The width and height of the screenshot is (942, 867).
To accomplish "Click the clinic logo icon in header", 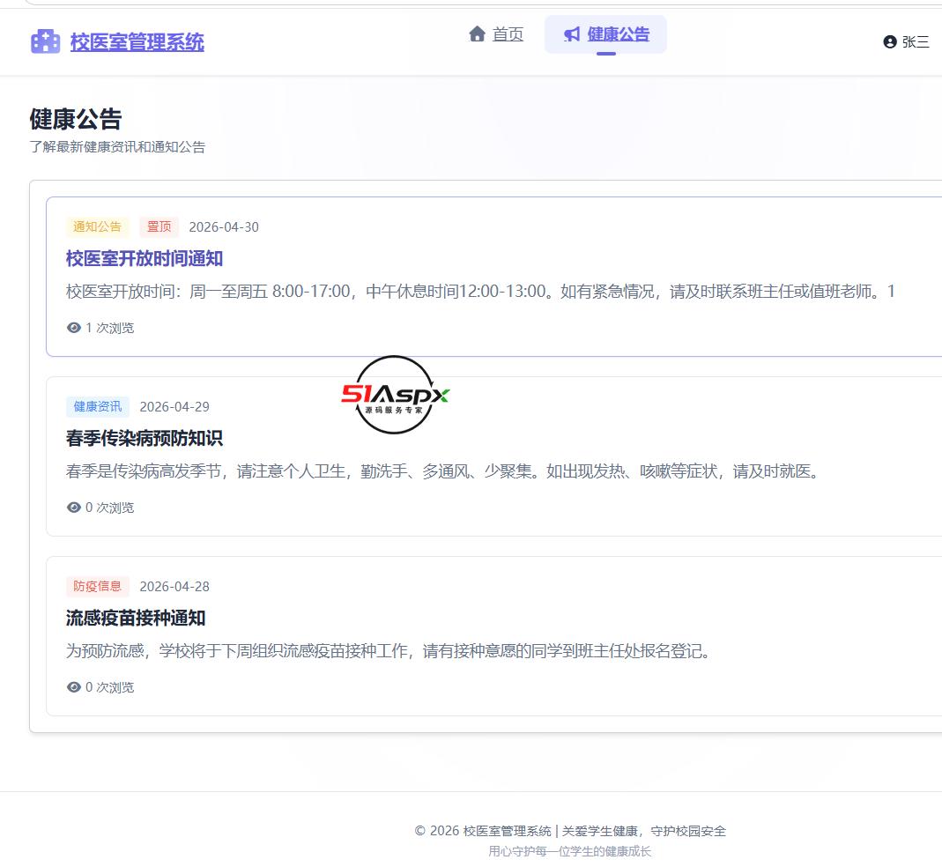I will [45, 41].
